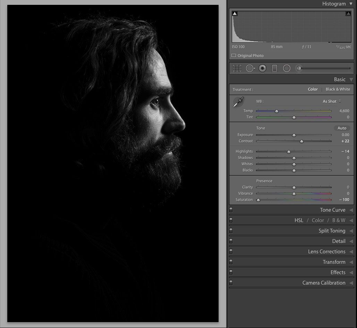The height and width of the screenshot is (328, 357).
Task: Click the Temp value 4,600
Action: click(344, 111)
